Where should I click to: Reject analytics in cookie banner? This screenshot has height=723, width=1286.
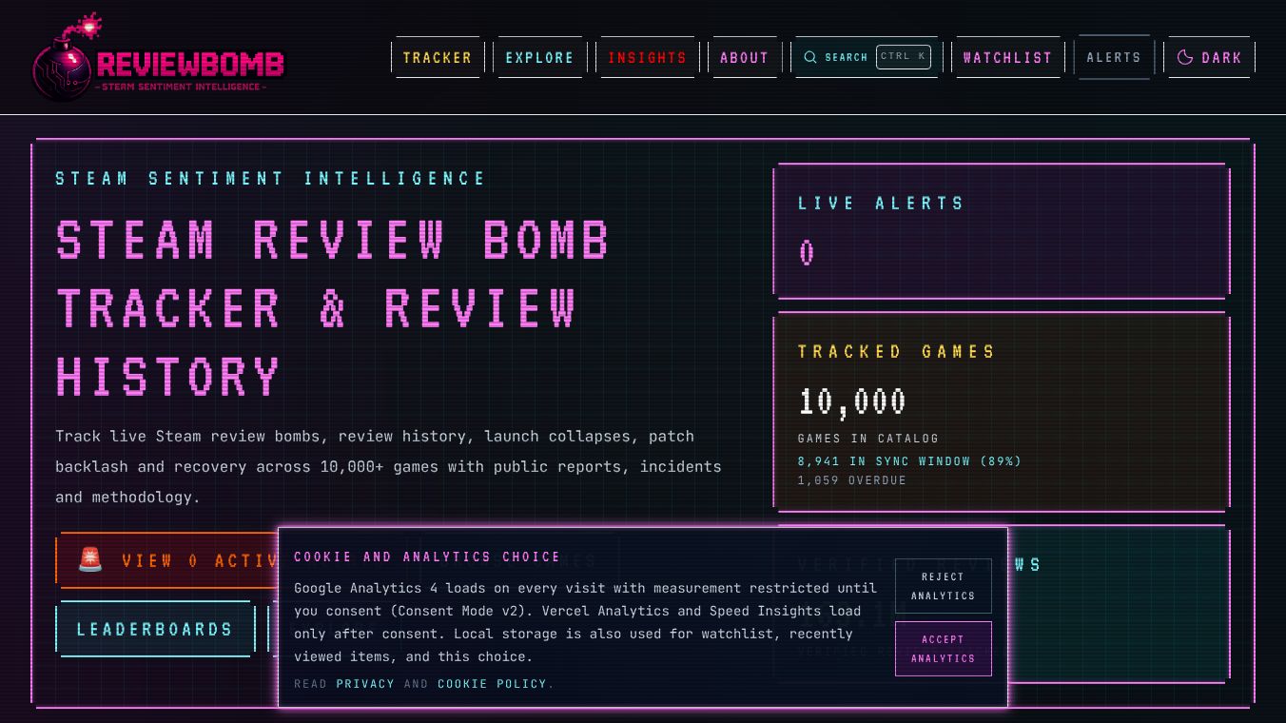tap(943, 586)
